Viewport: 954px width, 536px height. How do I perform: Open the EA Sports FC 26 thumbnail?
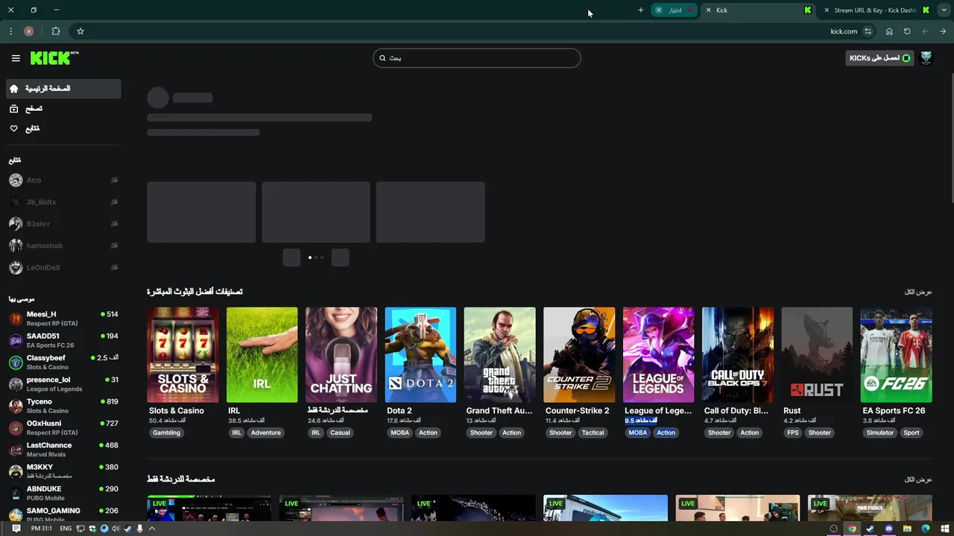click(x=896, y=355)
